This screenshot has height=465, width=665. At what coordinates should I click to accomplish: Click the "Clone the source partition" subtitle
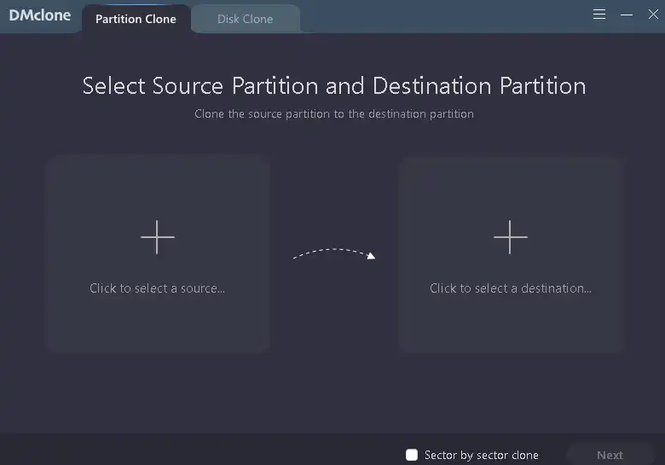333,113
